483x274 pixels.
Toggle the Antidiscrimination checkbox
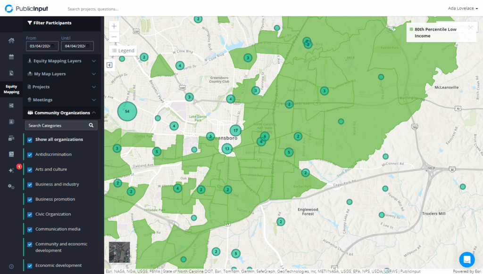coord(30,155)
